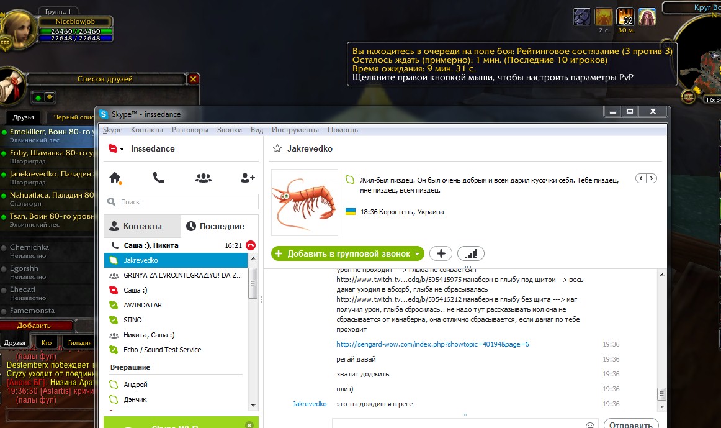
Task: Select offline friend Chernichka in WoW
Action: click(47, 251)
